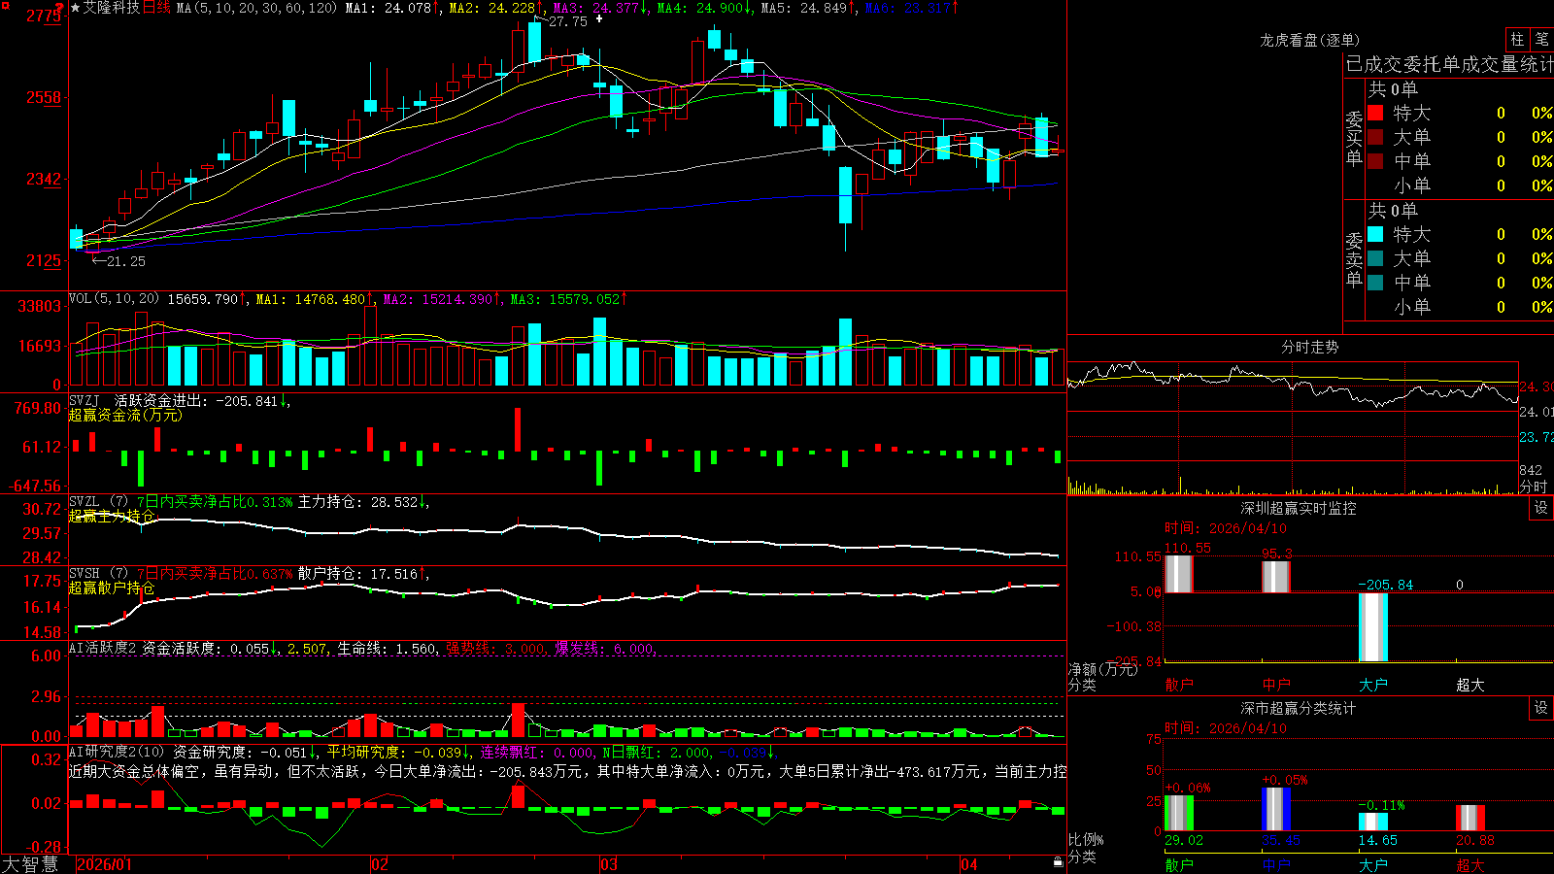
Task: Click red 特大 buy-order color swatch
Action: 1375,113
